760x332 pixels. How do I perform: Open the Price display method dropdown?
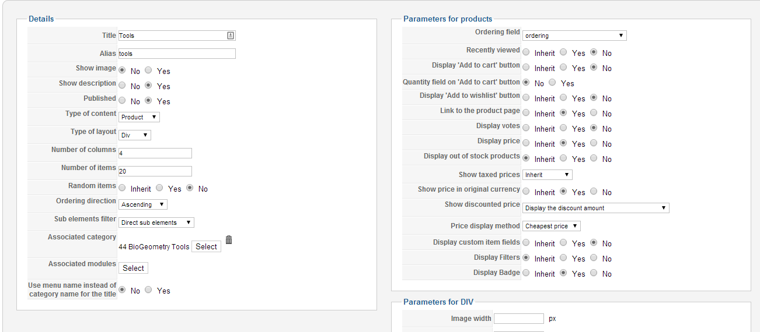pos(551,226)
